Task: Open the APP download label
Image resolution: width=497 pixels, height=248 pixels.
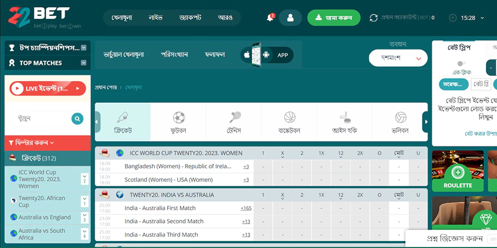Action: tap(282, 55)
